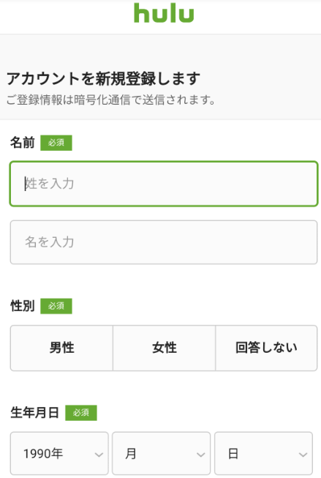This screenshot has width=321, height=478.
Task: Choose the 女性 gender option
Action: pyautogui.click(x=164, y=348)
